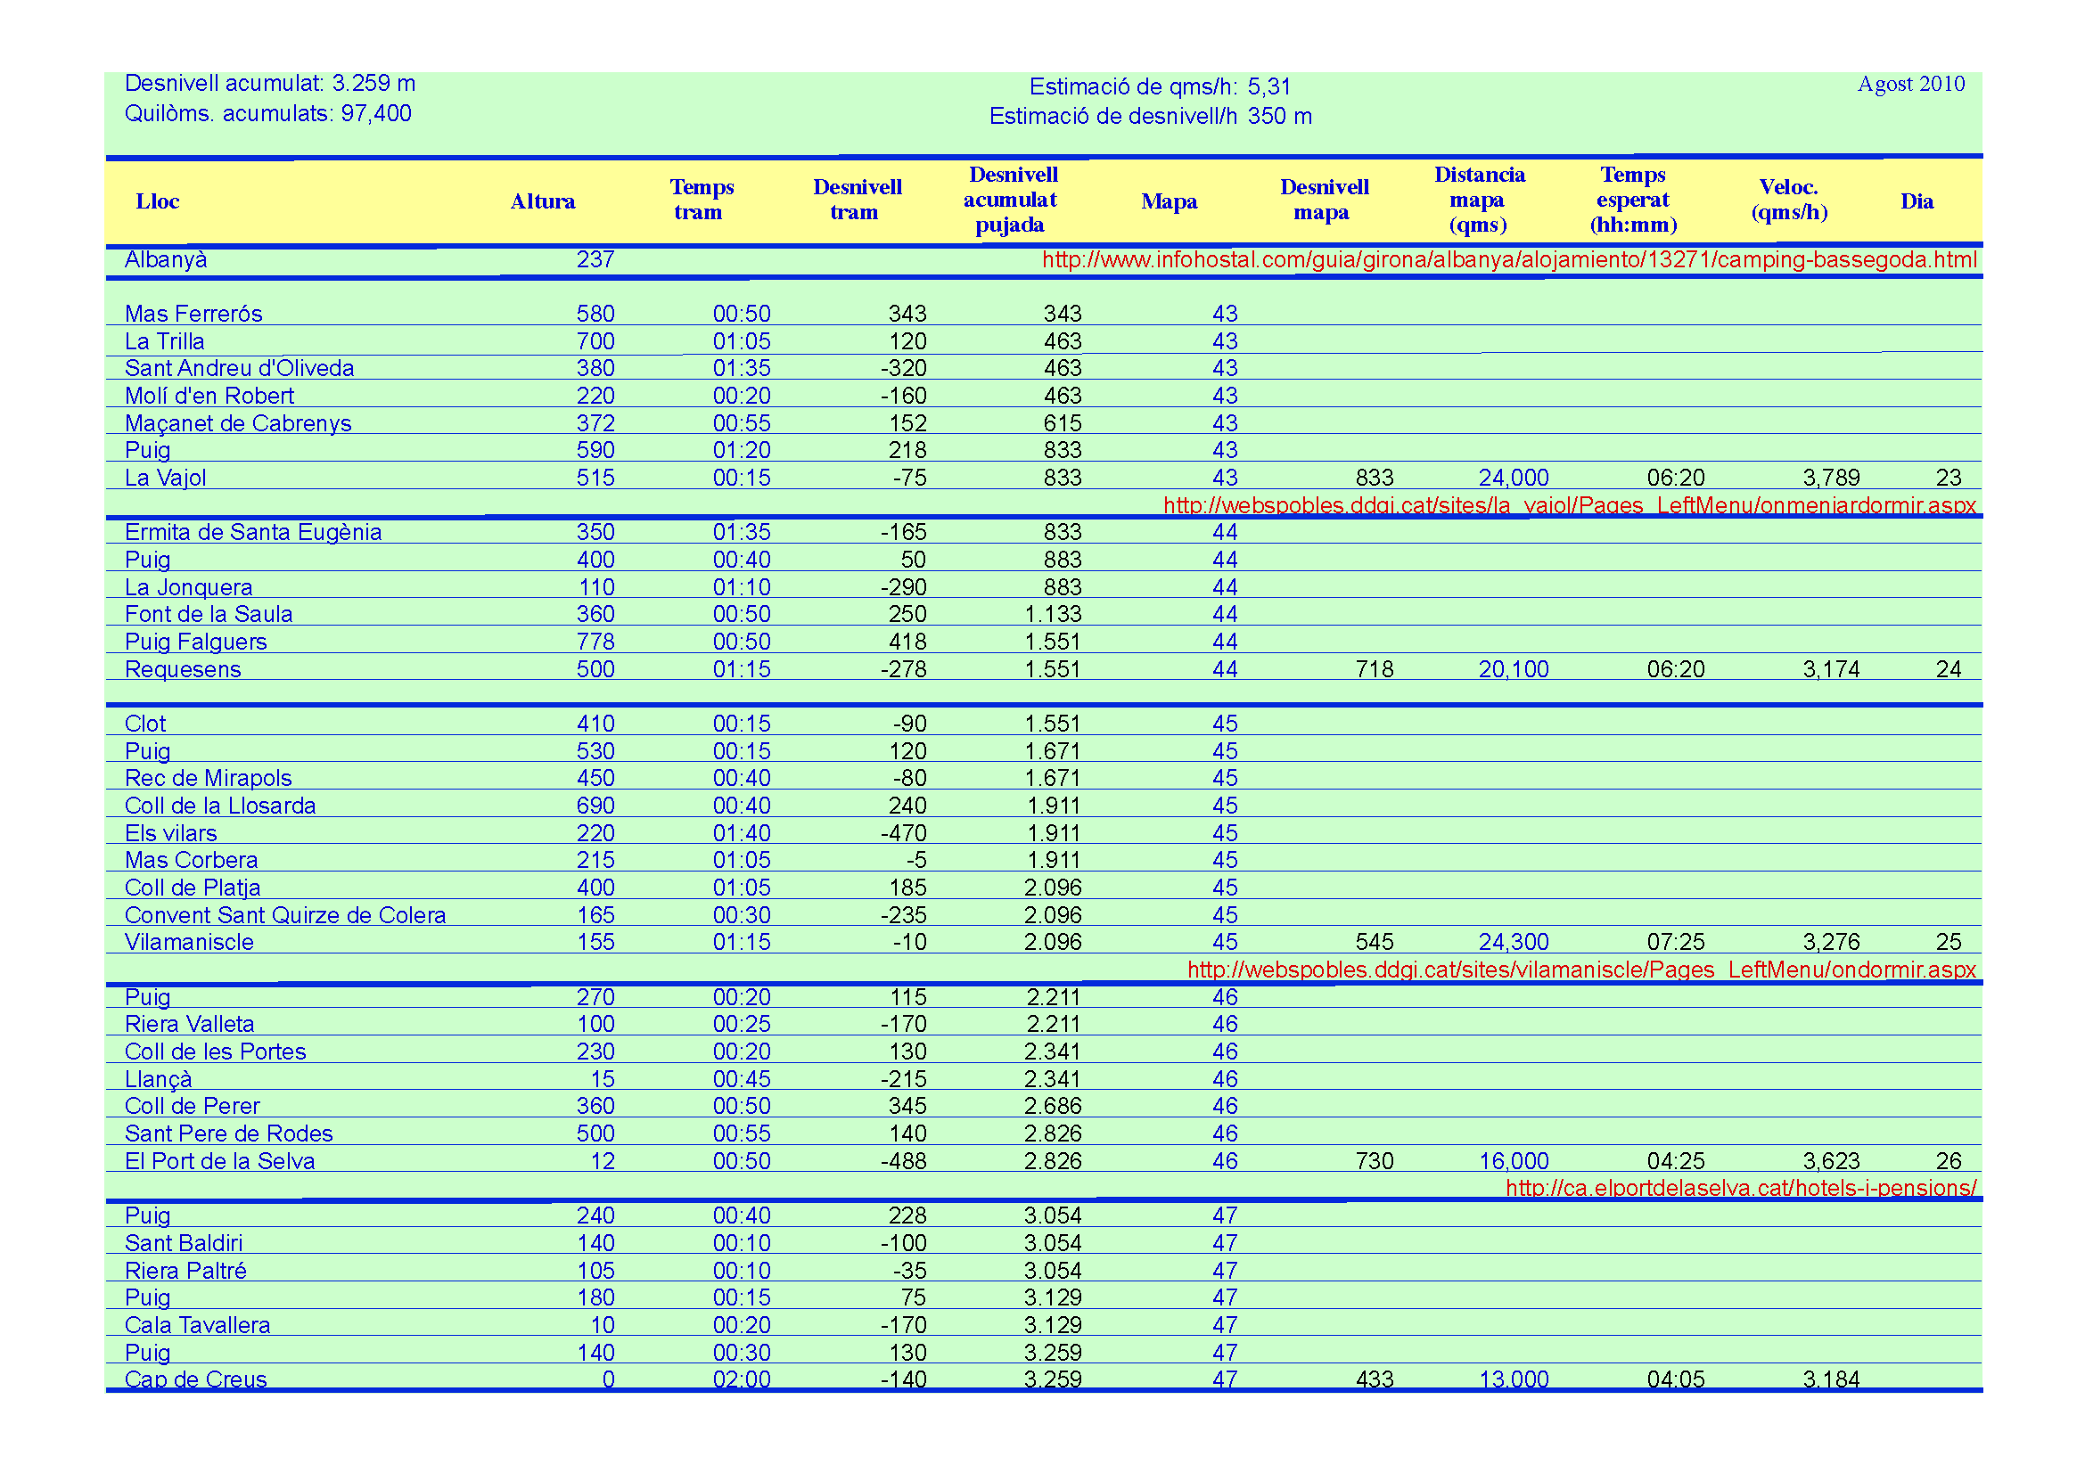Screen dimensions: 2085x1473
Task: Click the 24,000 distance for La Vajol
Action: pos(1513,478)
